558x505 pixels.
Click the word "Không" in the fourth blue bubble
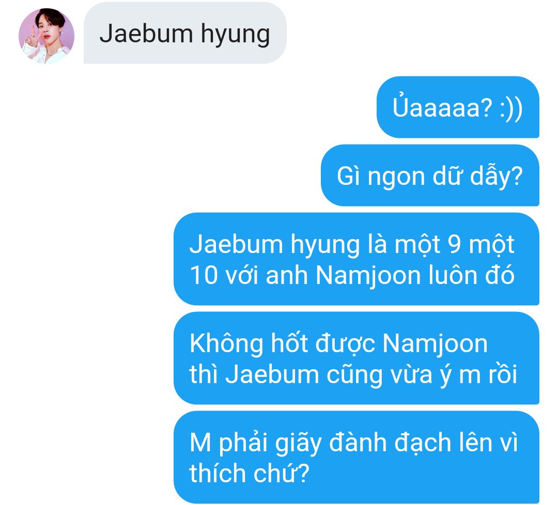click(x=226, y=344)
